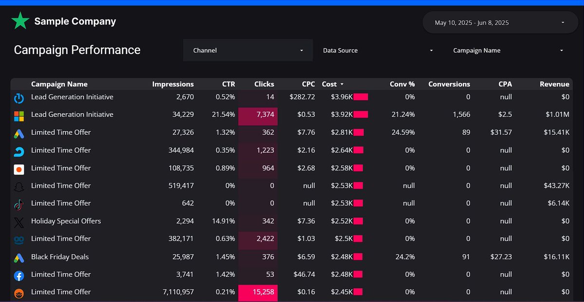Click the 21.54% CTR value
This screenshot has width=584, height=302.
(224, 115)
